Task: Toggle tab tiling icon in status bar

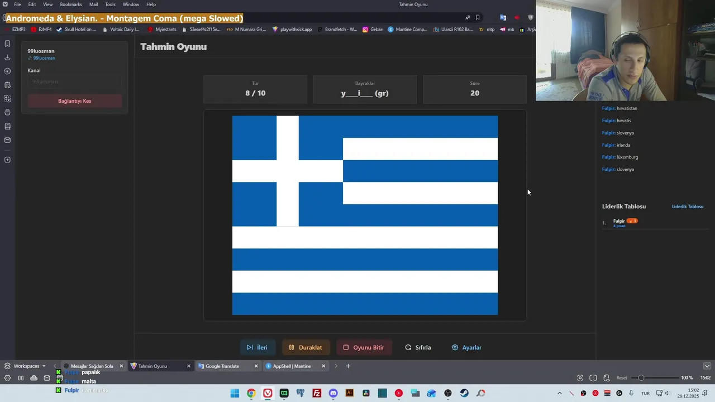Action: pos(21,378)
